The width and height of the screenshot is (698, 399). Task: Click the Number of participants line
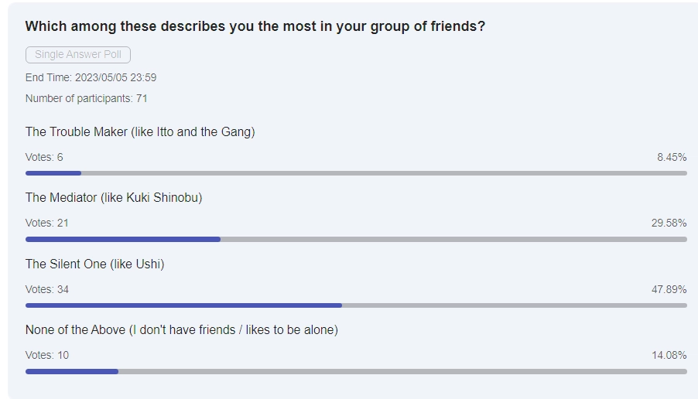[87, 98]
